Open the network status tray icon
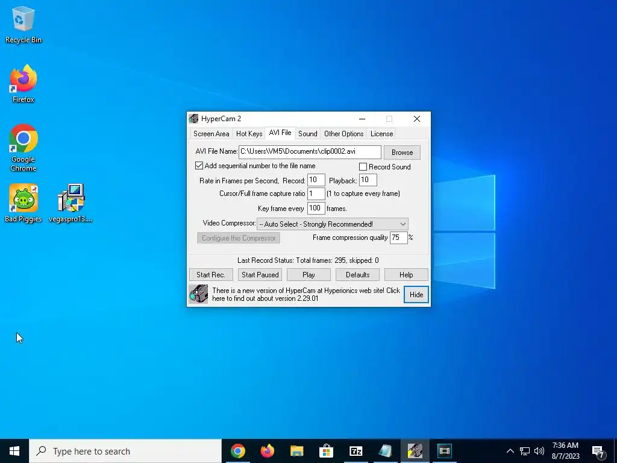The image size is (617, 463). pyautogui.click(x=525, y=451)
